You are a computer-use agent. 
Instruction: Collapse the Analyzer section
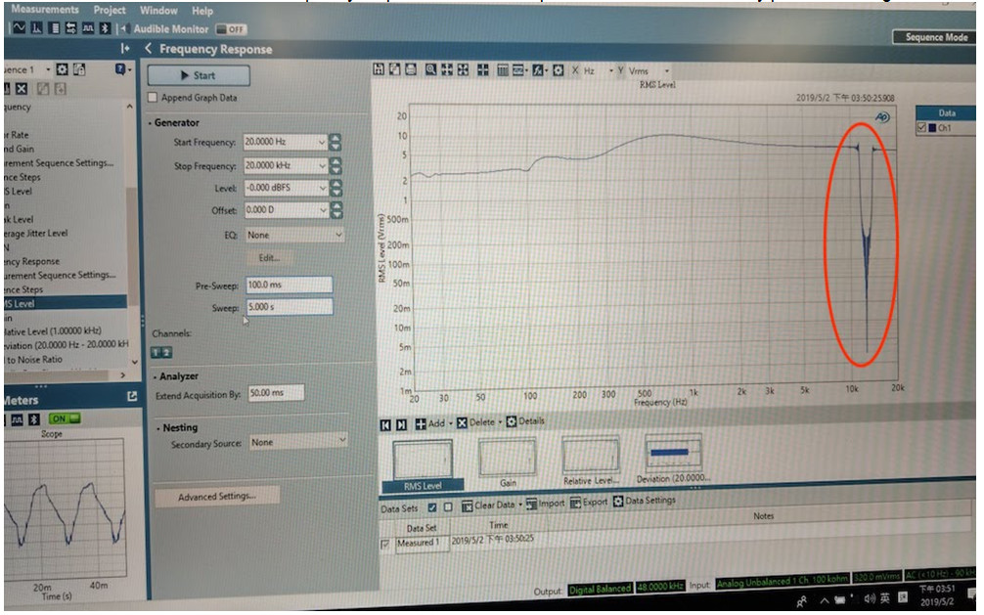point(155,377)
